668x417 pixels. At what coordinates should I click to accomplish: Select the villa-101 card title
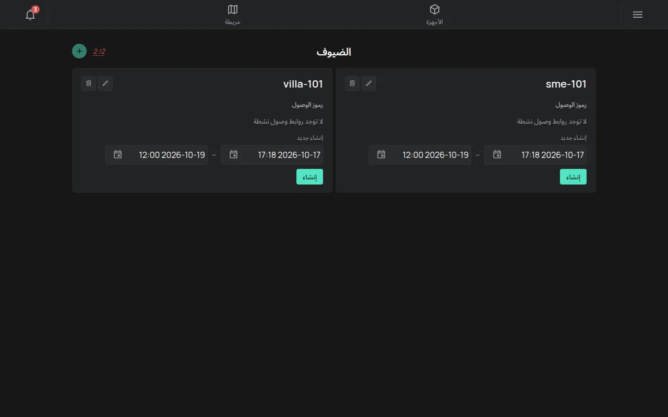point(303,84)
